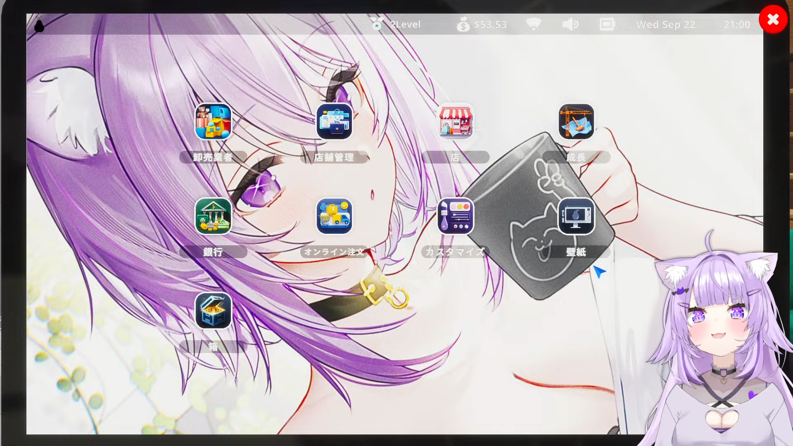Viewport: 793px width, 446px height.
Task: Click the 卸売業者 label
Action: tap(213, 157)
